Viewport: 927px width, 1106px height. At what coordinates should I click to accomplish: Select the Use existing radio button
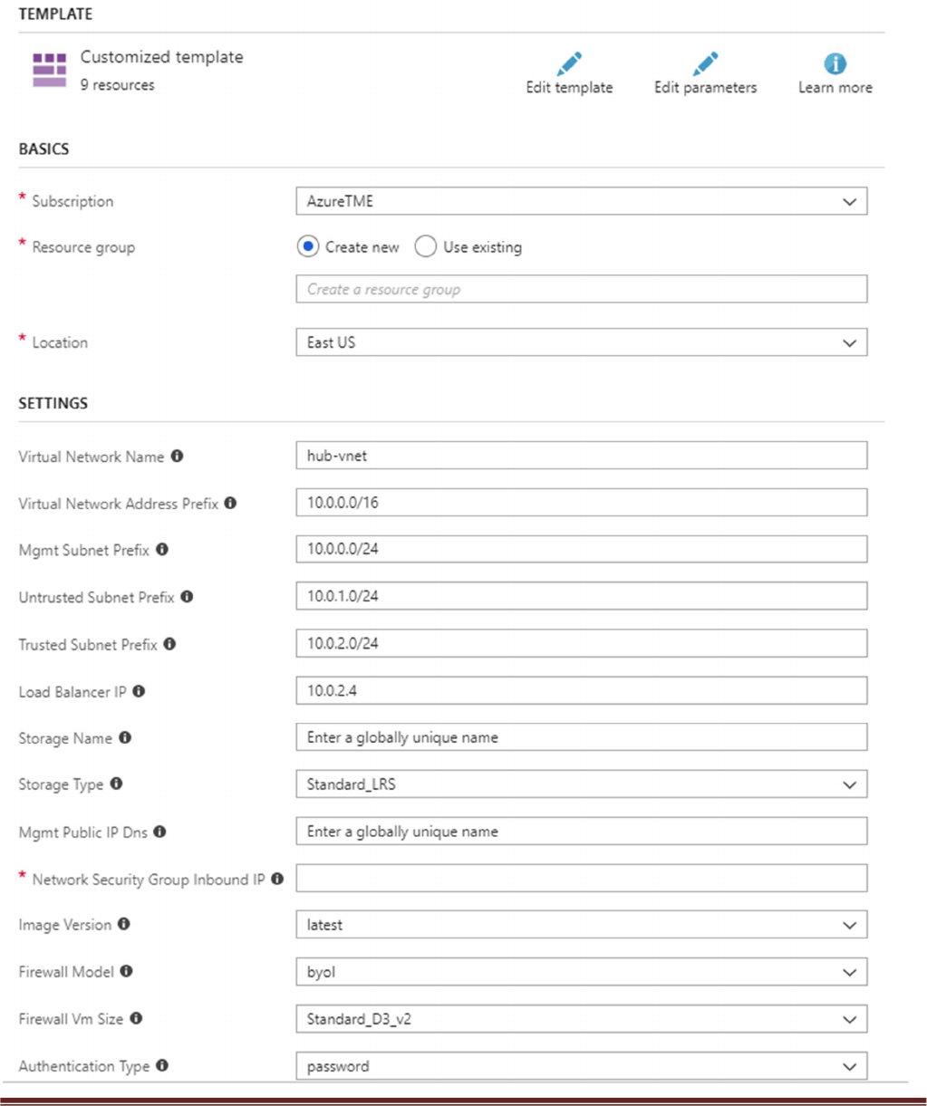coord(425,246)
